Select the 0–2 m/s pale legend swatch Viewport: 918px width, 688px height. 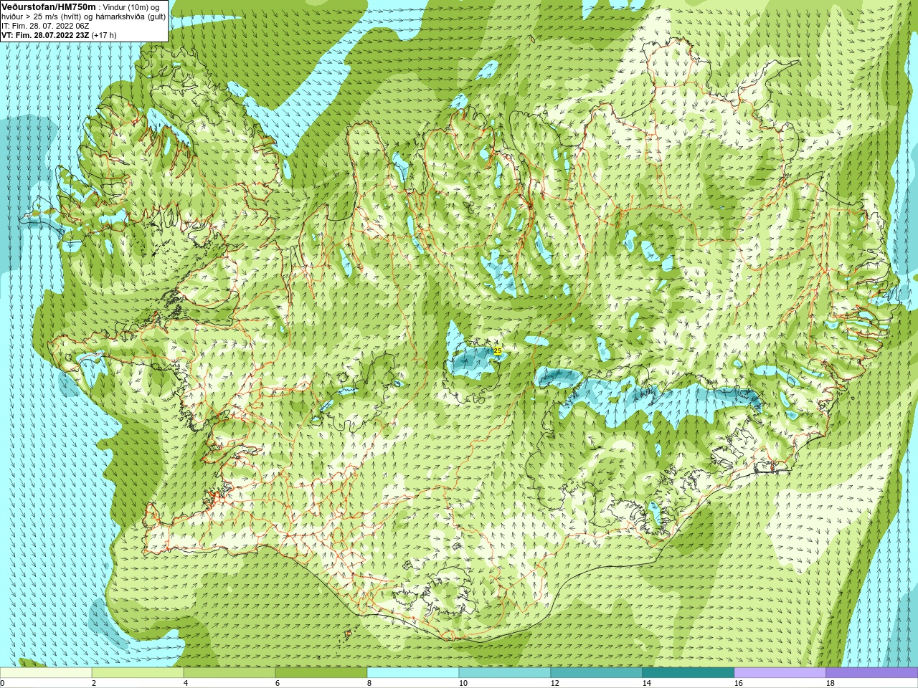click(46, 673)
